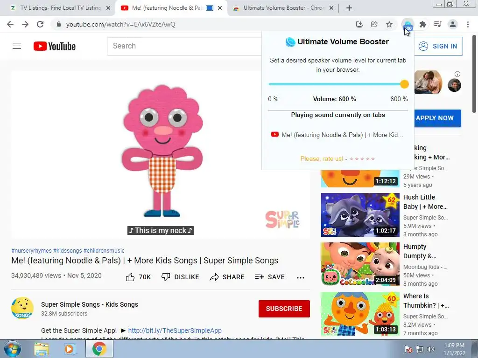This screenshot has width=478, height=358.
Task: Open the taskbar clock showing 1:09 PM
Action: pos(454,349)
